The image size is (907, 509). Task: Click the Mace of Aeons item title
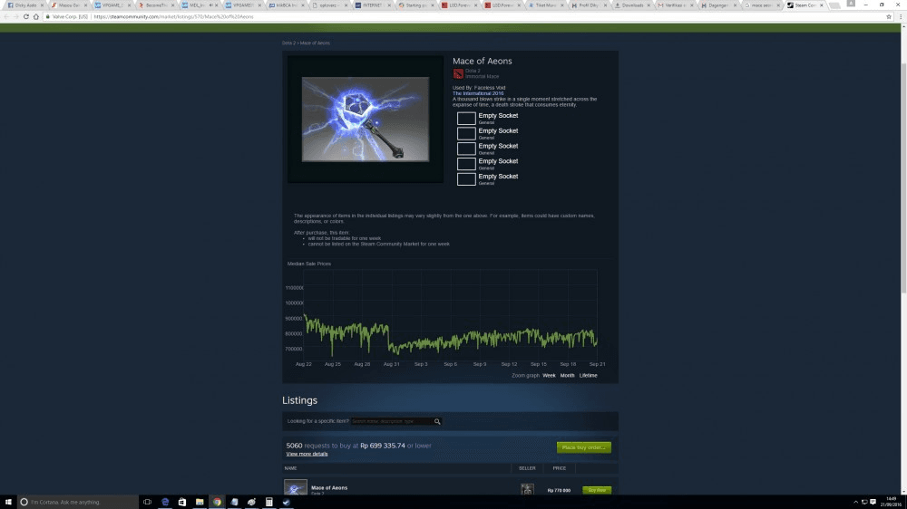click(482, 62)
